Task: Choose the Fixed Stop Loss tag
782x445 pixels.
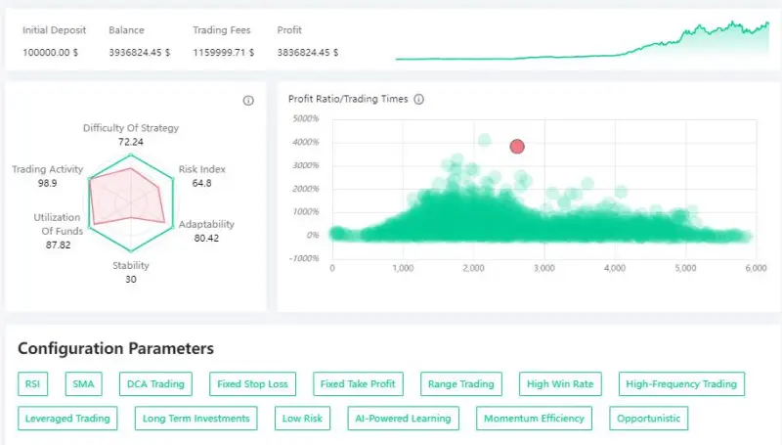Action: click(252, 384)
